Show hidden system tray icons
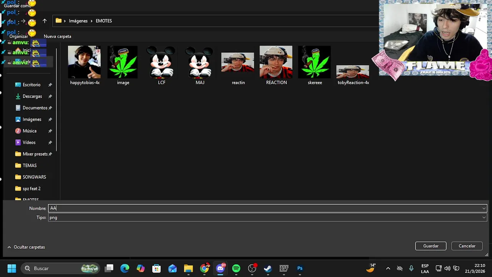Viewport: 492px width, 277px height. pos(388,268)
